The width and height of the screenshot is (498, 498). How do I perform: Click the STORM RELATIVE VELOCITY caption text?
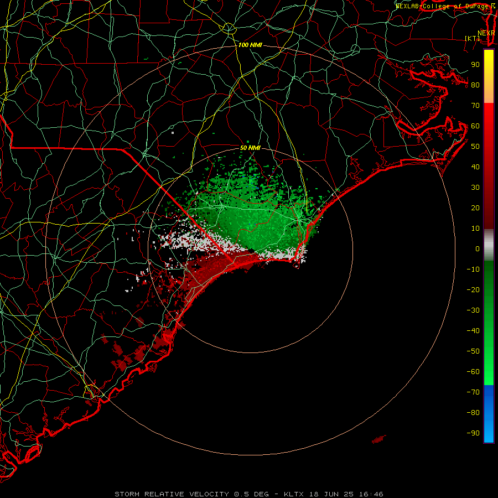(173, 494)
